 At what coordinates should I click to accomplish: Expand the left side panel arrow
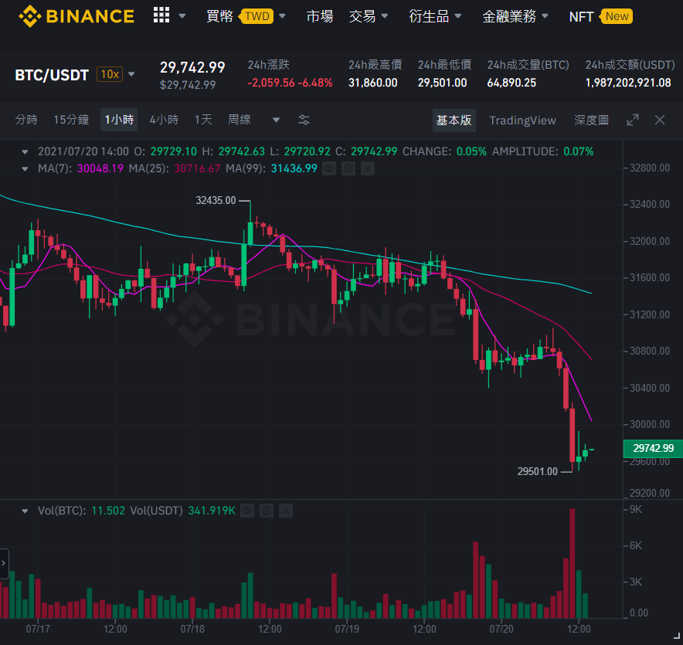[x=4, y=564]
